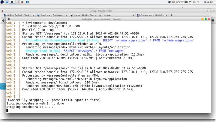This screenshot has width=216, height=122.
Task: Open the Wi-Fi network tray icon
Action: click(182, 2)
